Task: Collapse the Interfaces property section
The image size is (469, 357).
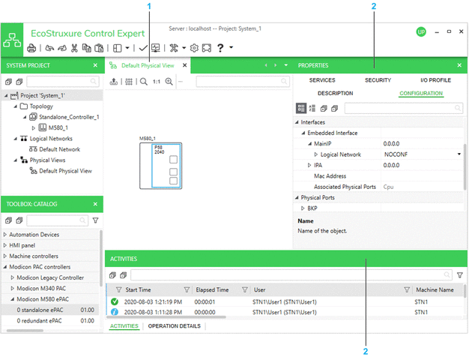Action: (297, 122)
